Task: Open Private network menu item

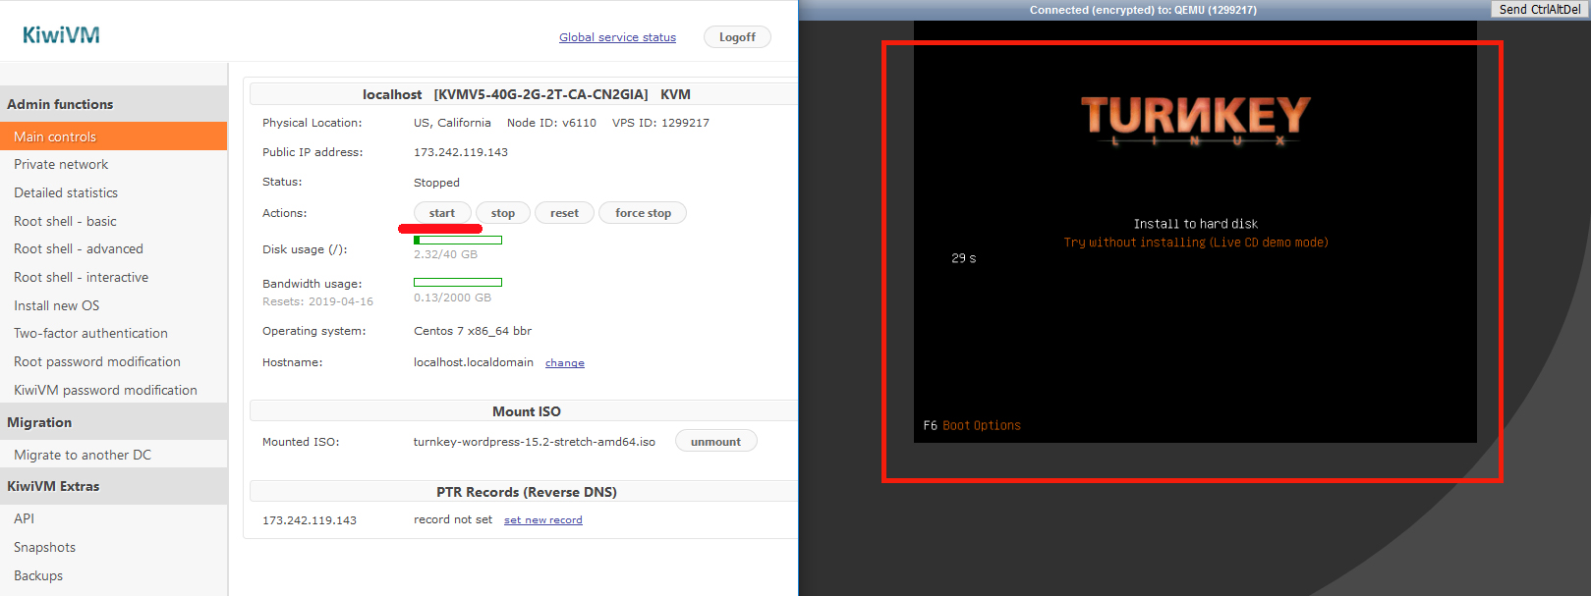Action: pyautogui.click(x=61, y=164)
